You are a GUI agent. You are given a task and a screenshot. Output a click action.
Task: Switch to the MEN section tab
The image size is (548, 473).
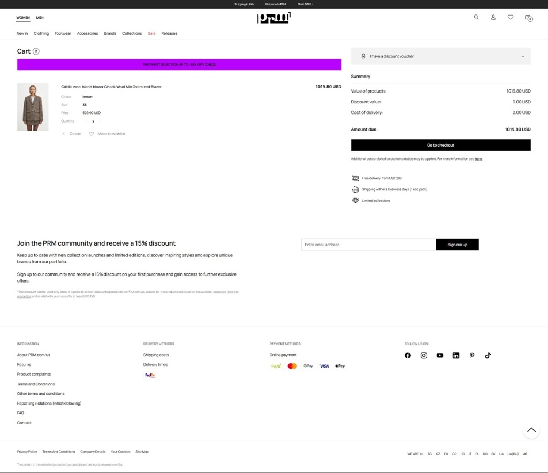[x=40, y=18]
